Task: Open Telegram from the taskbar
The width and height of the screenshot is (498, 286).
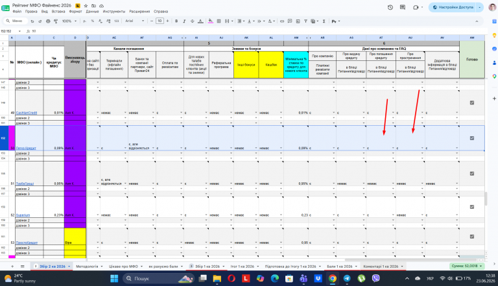Action: tap(346, 279)
